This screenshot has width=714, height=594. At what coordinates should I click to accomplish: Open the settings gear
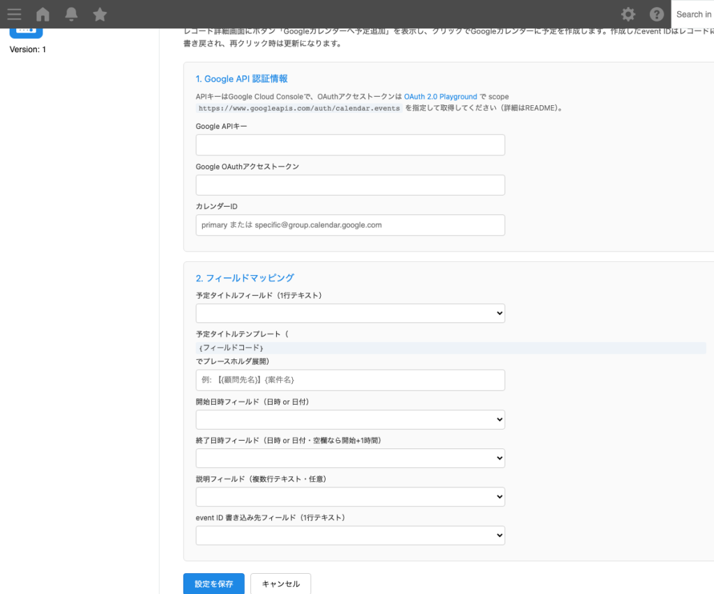628,14
